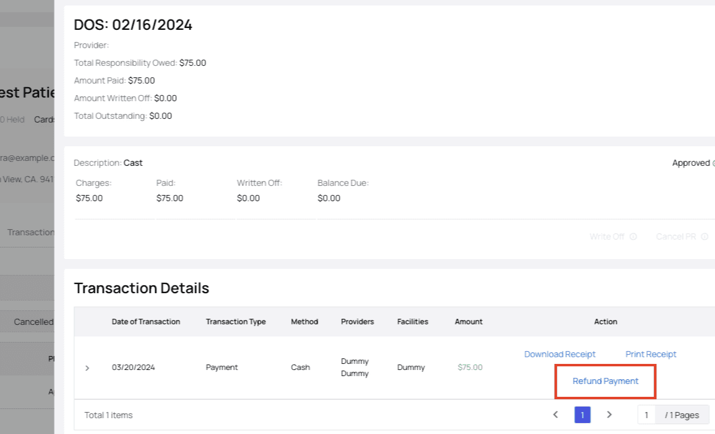Click Refund Payment link
Image resolution: width=715 pixels, height=434 pixels.
coord(605,381)
